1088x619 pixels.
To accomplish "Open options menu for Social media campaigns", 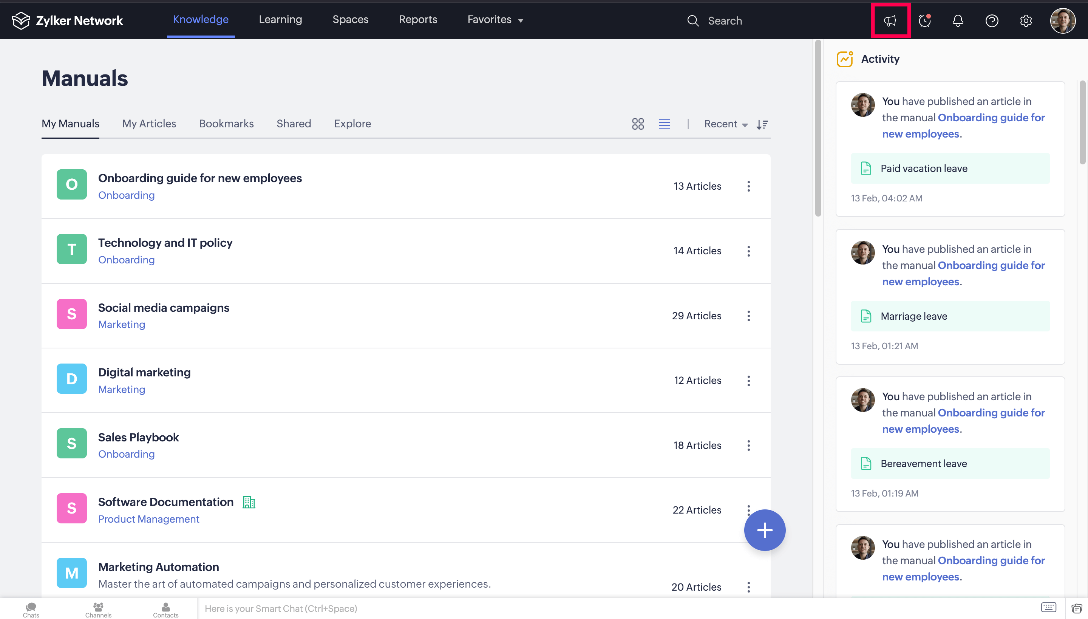I will [748, 316].
